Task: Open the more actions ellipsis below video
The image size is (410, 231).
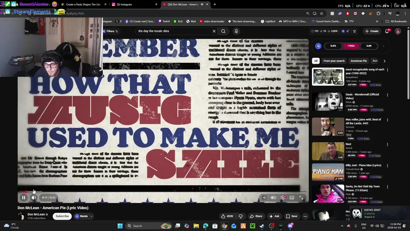Action: pos(305,216)
